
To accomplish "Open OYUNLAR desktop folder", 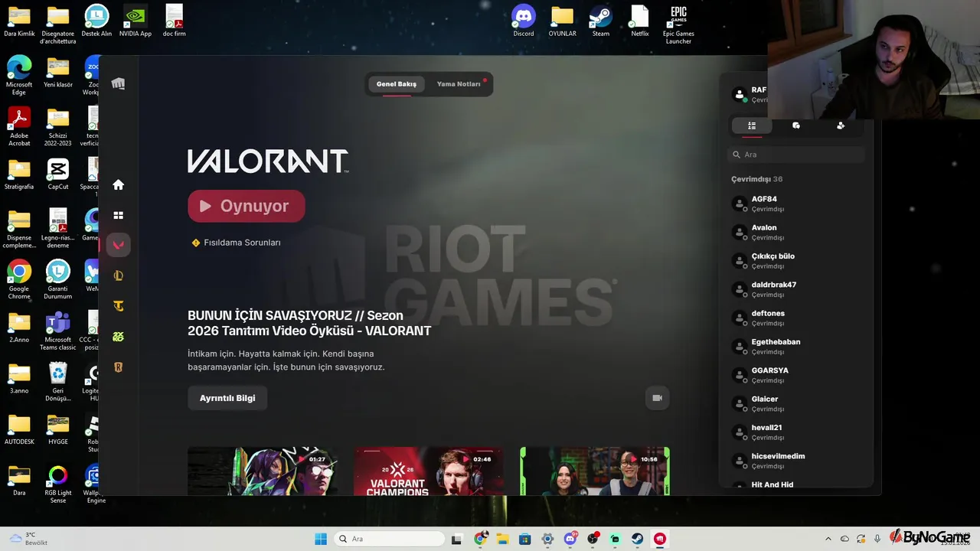I will tap(562, 21).
